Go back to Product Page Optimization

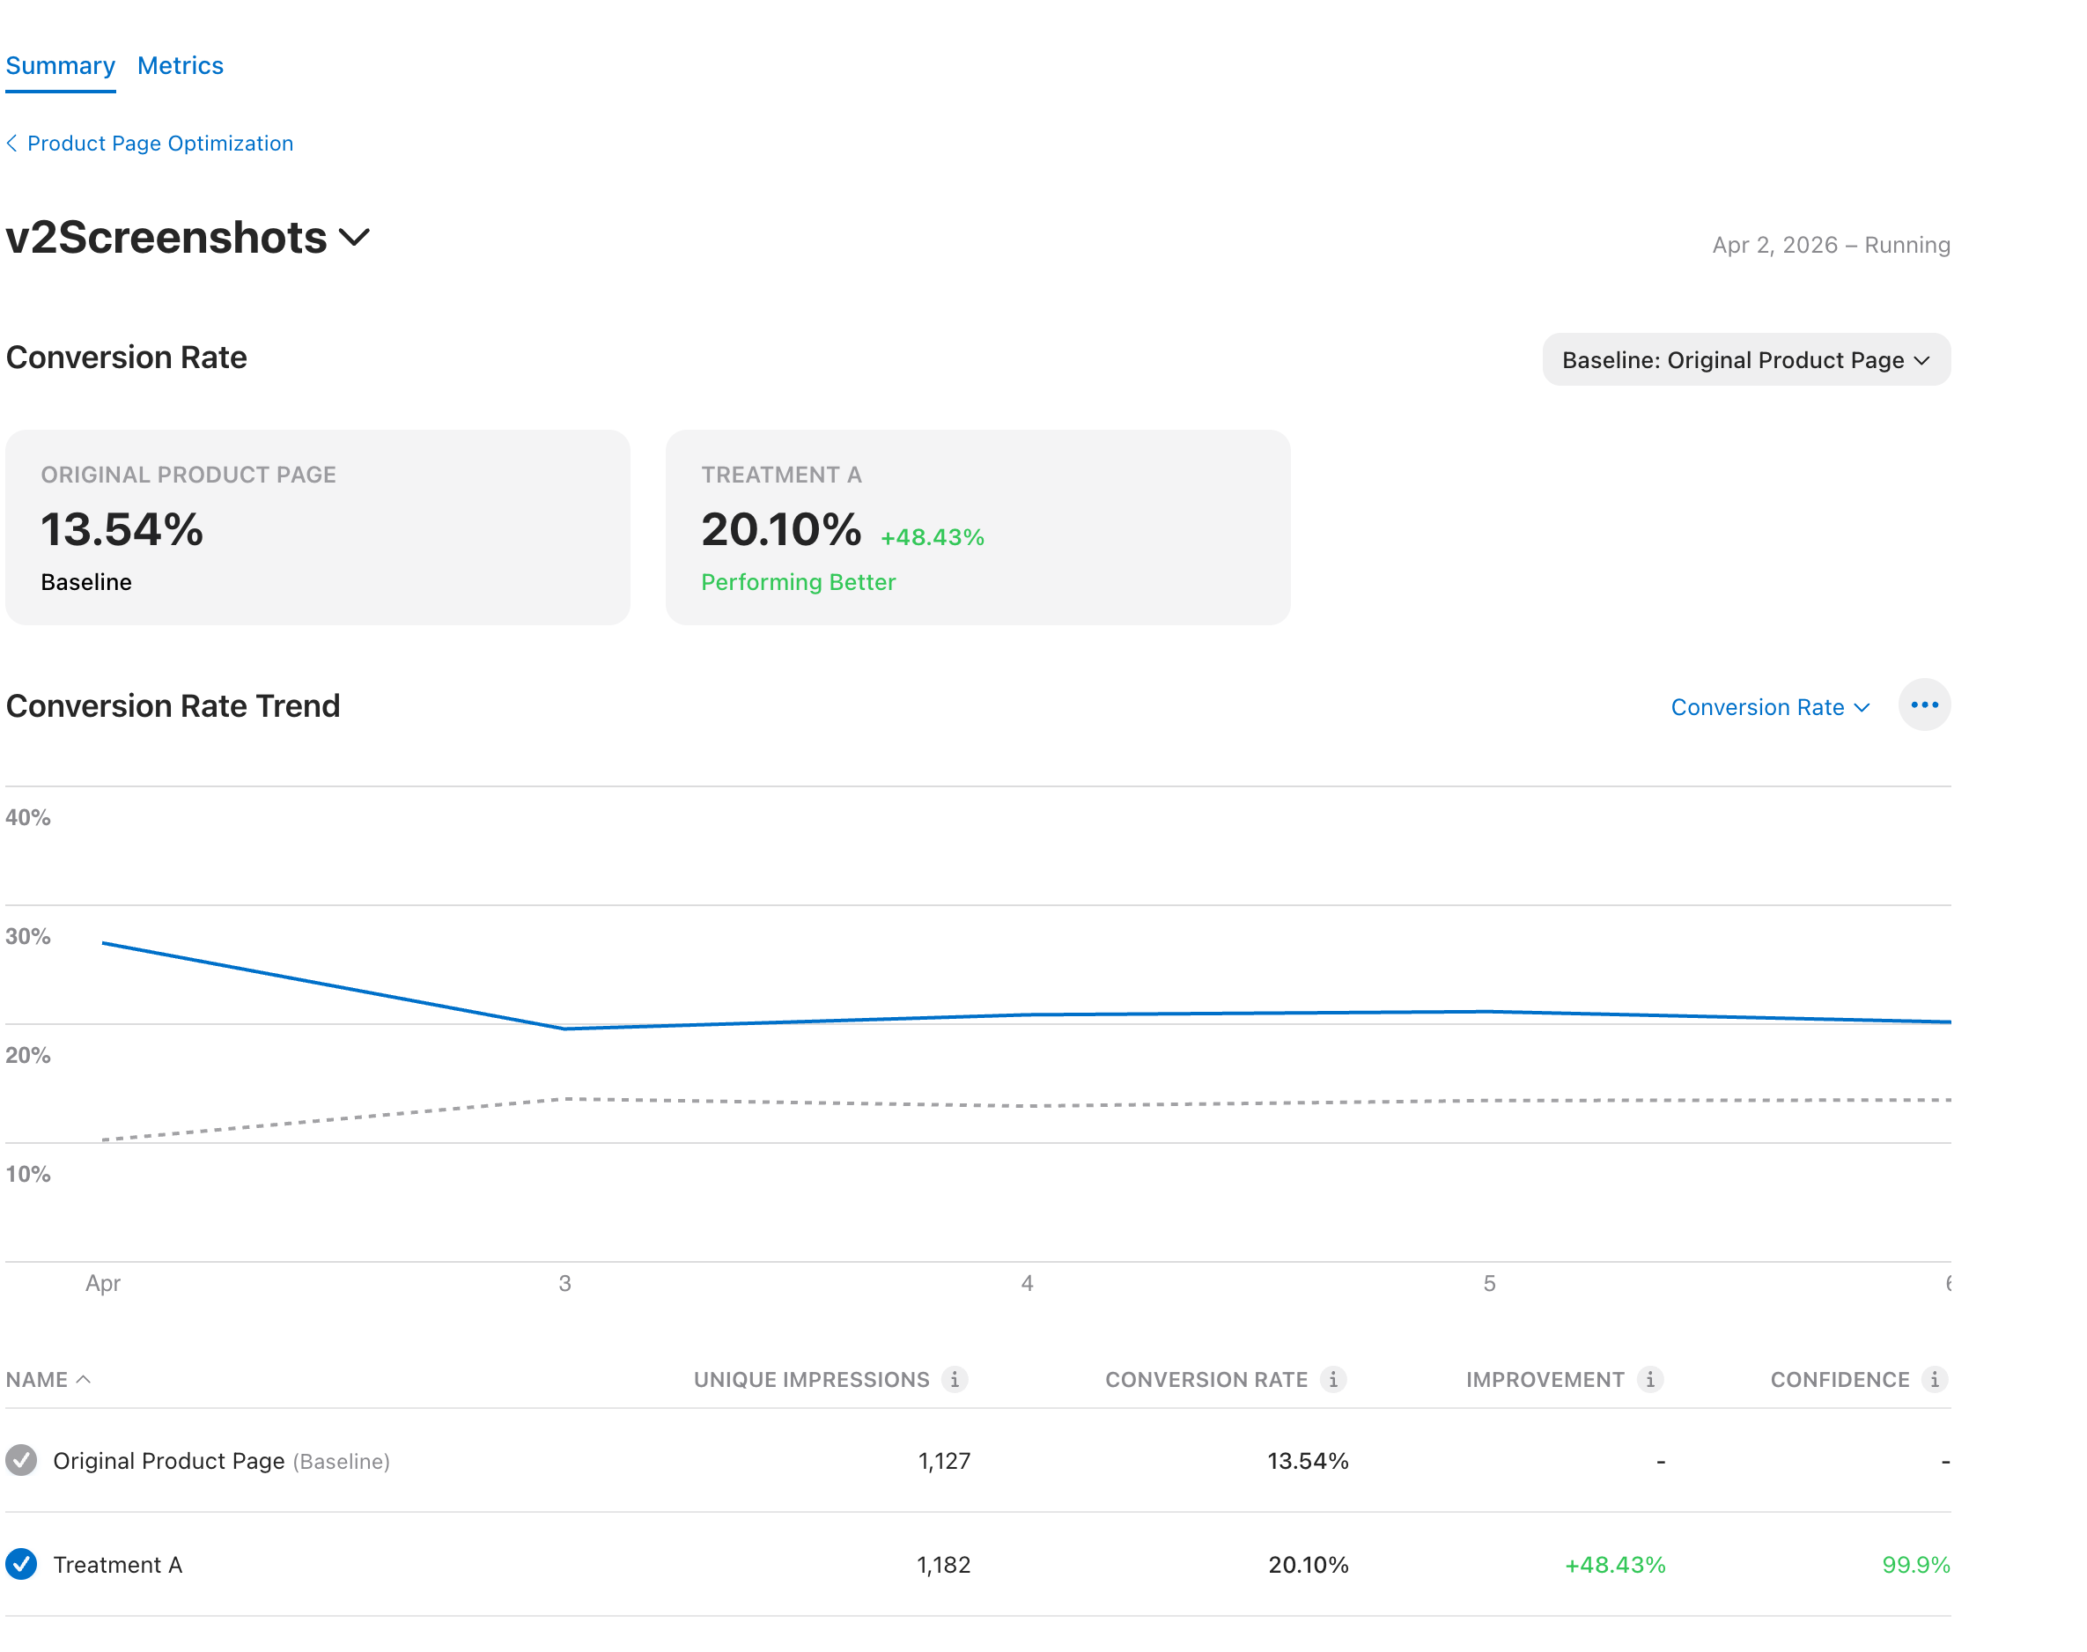pos(160,142)
